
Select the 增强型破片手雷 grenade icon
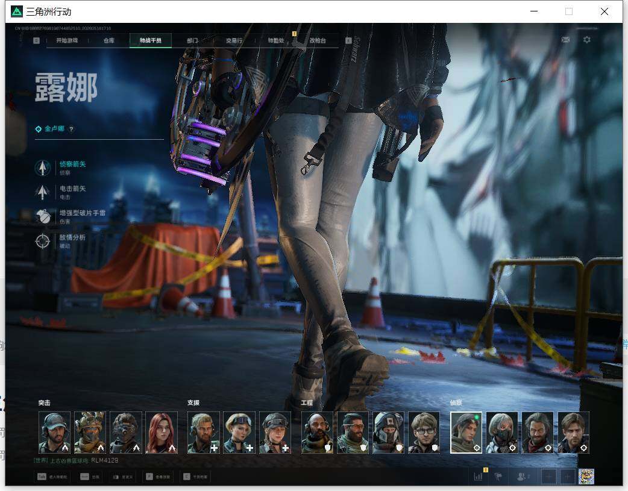[42, 217]
